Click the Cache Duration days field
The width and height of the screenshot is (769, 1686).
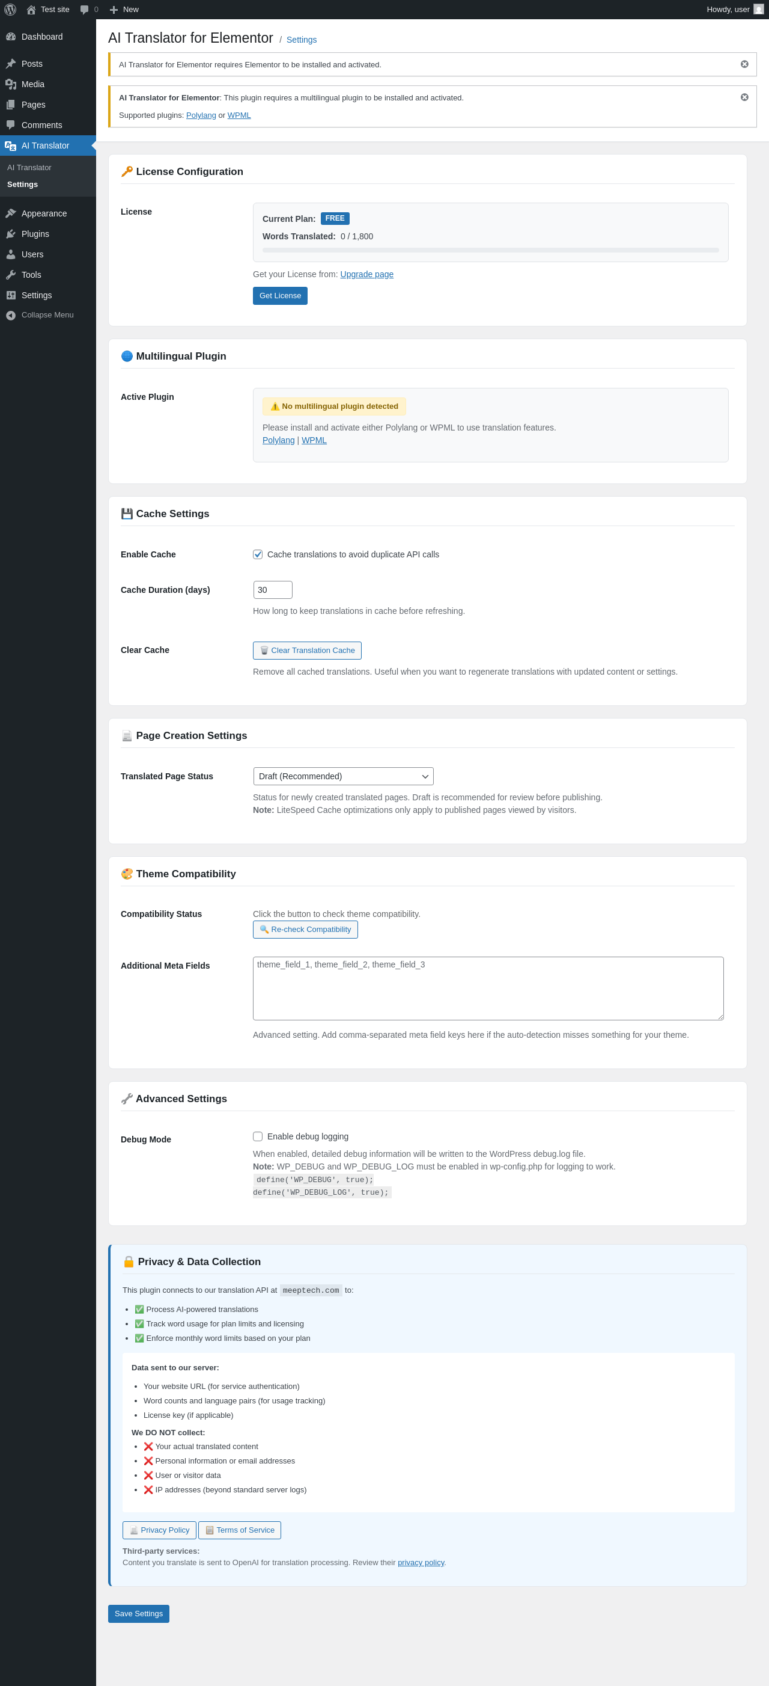pyautogui.click(x=273, y=590)
